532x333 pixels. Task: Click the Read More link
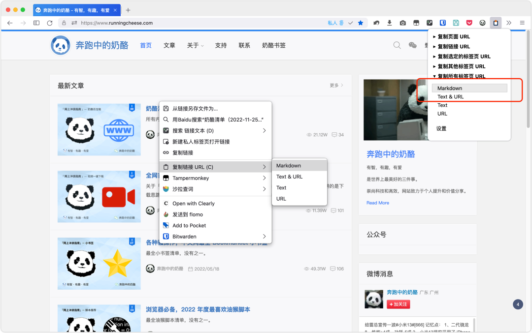coord(378,203)
